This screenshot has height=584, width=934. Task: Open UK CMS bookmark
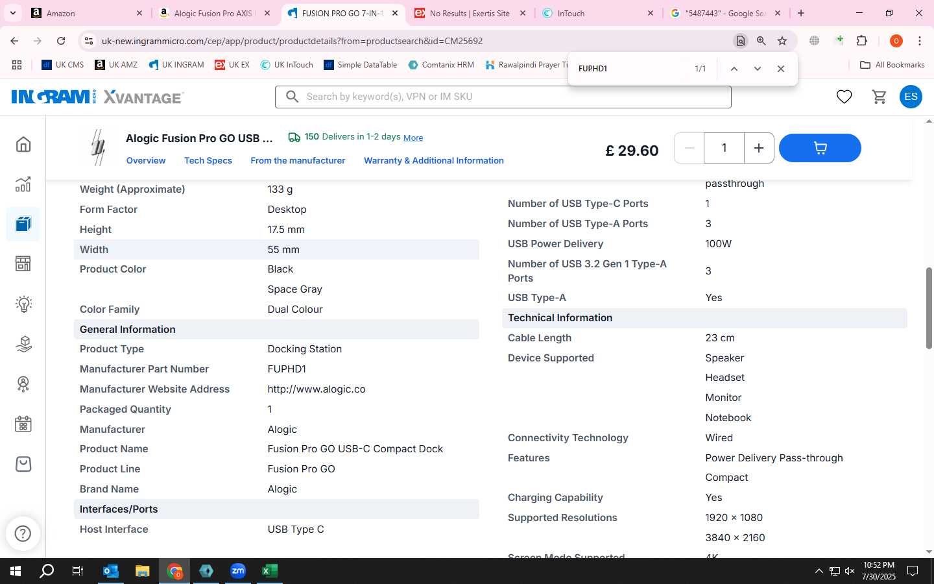pos(62,65)
